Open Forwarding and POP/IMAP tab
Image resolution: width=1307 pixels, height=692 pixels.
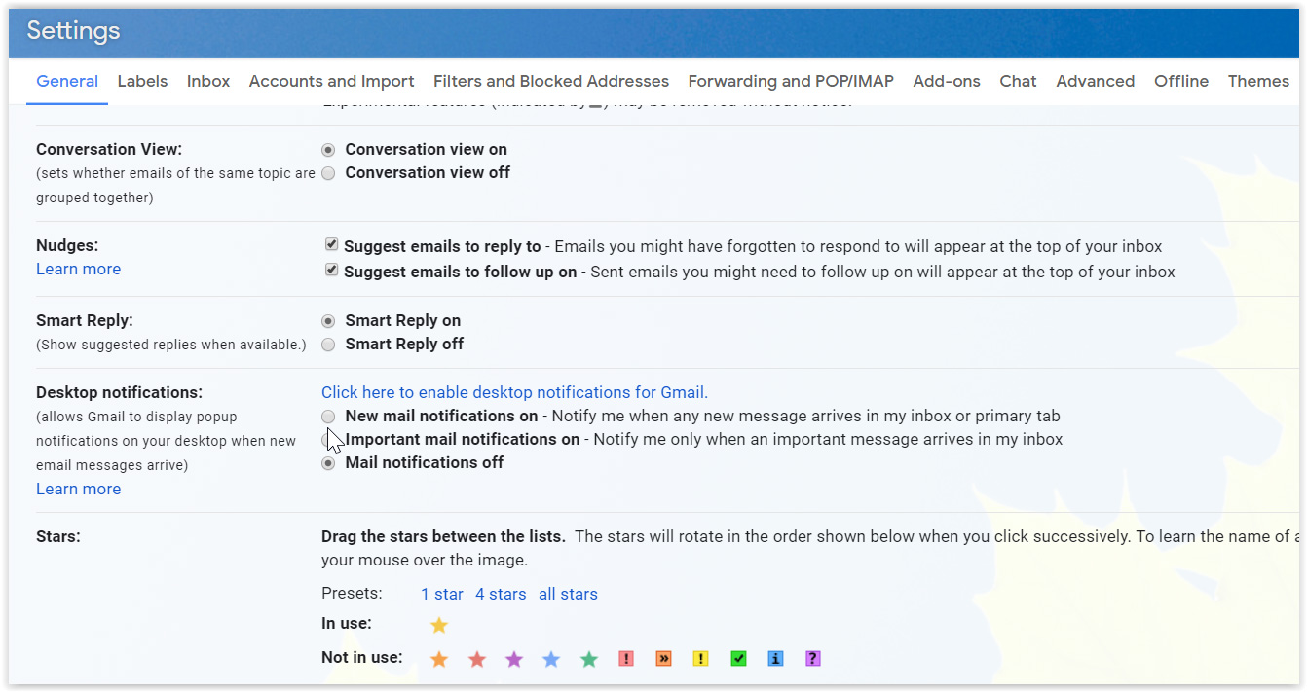(791, 82)
